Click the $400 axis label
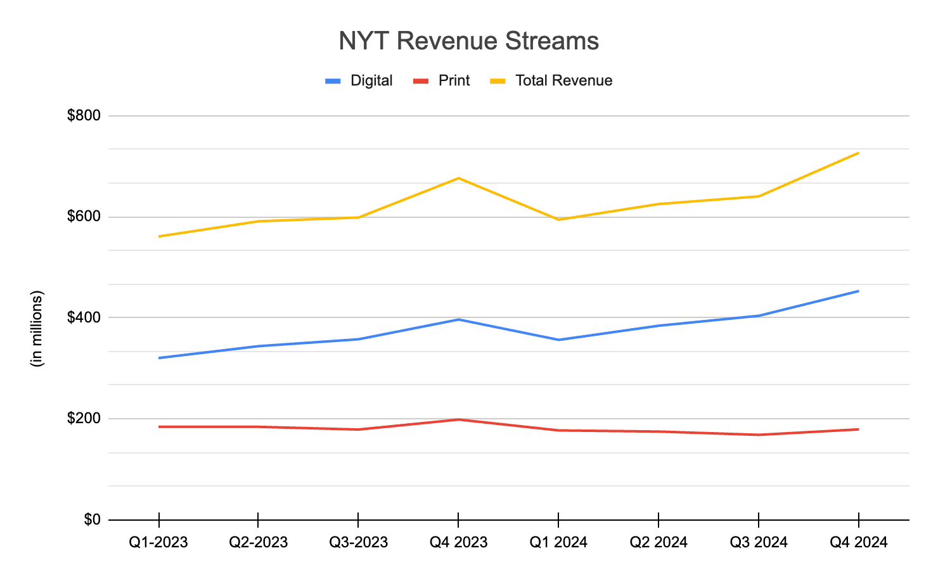 (84, 317)
